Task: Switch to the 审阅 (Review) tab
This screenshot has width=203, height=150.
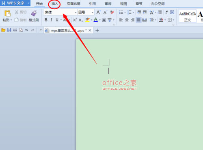Action: point(108,4)
